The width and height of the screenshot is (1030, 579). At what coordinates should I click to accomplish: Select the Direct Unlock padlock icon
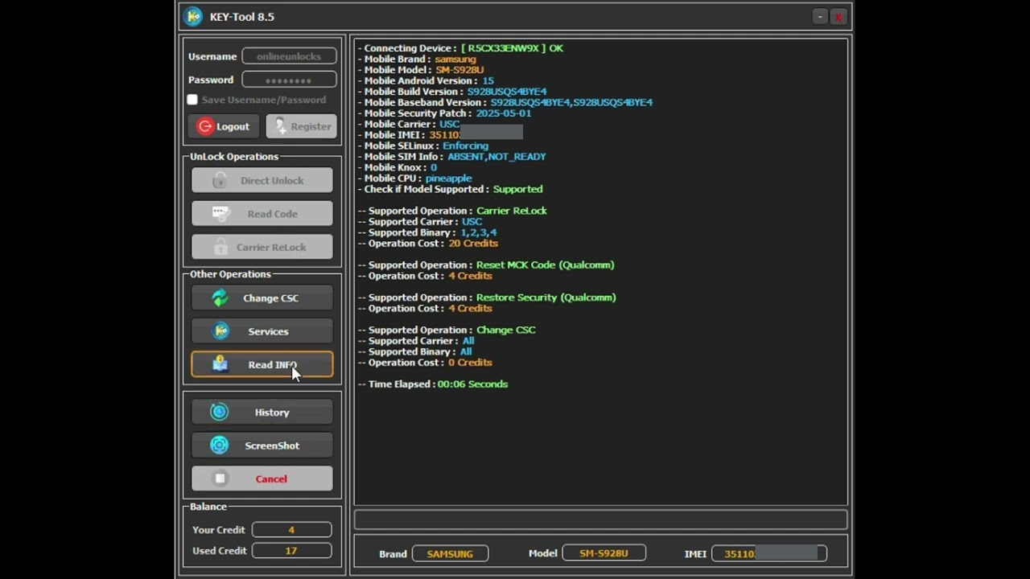220,181
